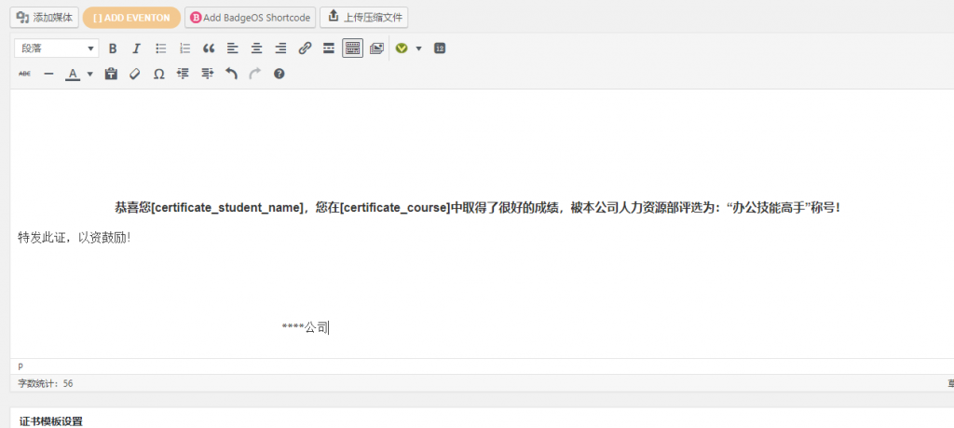The width and height of the screenshot is (954, 428).
Task: Toggle strikethrough formatting
Action: point(24,74)
